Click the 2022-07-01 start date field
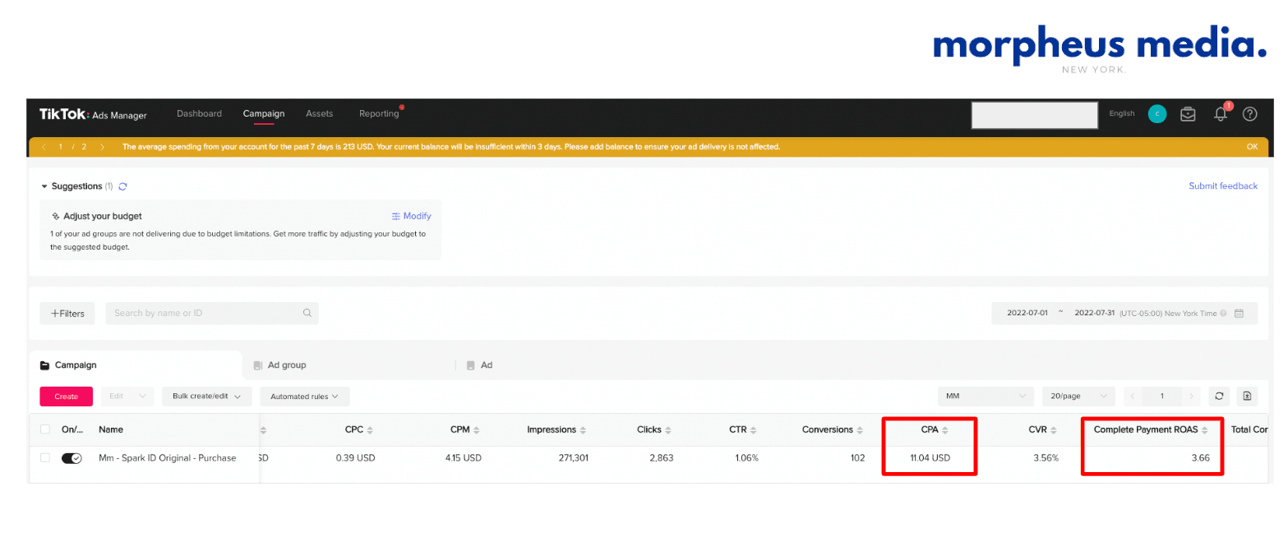Viewport: 1288px width, 555px height. [x=1027, y=313]
